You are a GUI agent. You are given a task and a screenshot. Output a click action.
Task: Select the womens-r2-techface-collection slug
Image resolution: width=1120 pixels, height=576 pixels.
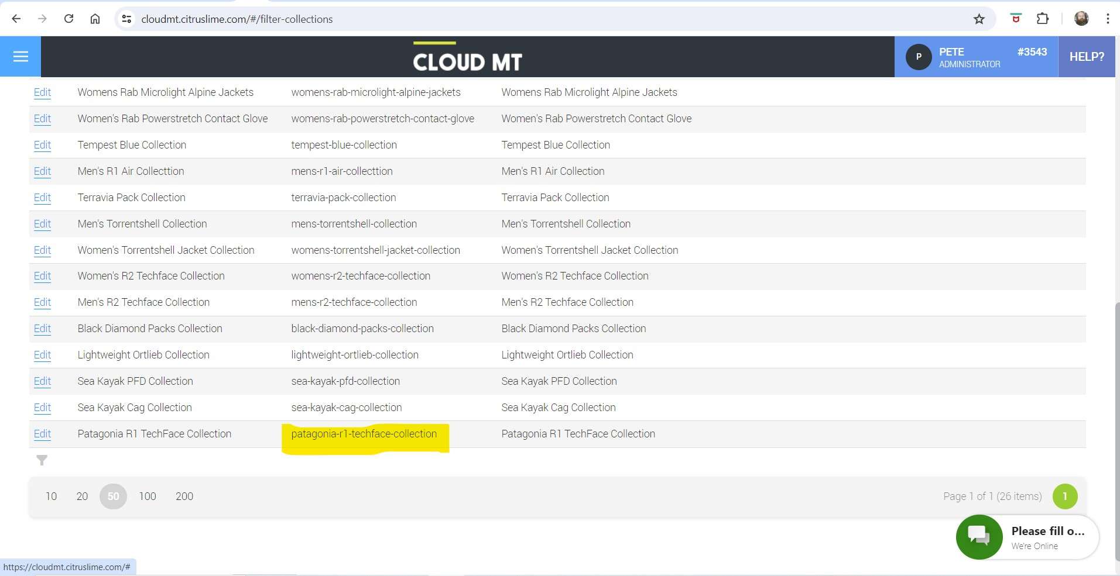[x=361, y=276]
